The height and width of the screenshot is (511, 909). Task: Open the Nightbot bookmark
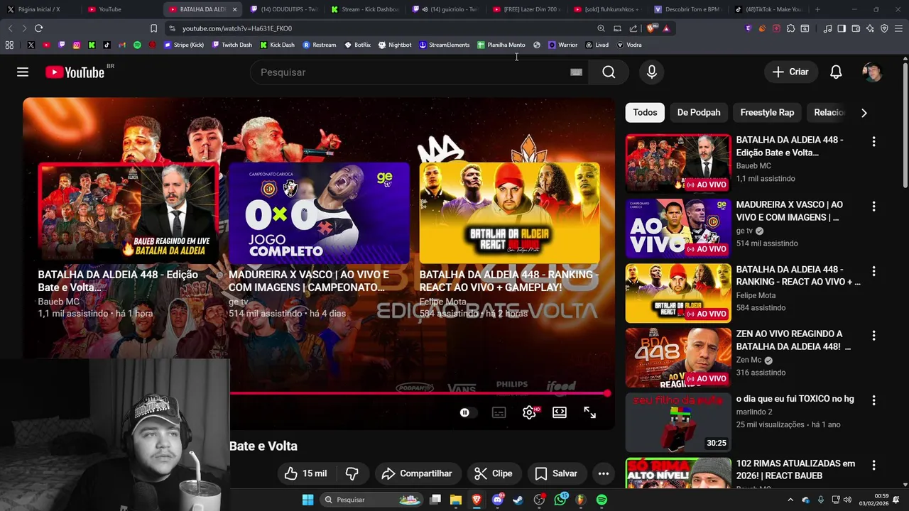click(395, 45)
